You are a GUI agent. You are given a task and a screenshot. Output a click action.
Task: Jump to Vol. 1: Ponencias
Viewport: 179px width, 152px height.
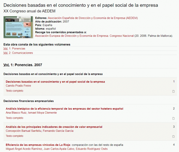pos(14,49)
